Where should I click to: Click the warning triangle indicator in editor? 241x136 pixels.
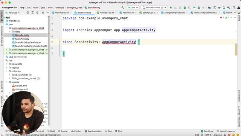(227, 17)
